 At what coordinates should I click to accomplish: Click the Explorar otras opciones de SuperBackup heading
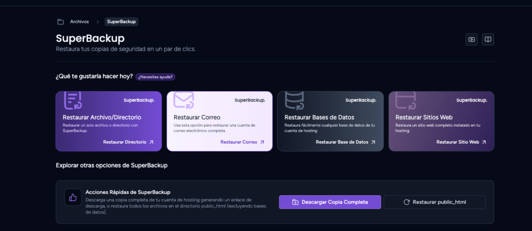pos(112,166)
